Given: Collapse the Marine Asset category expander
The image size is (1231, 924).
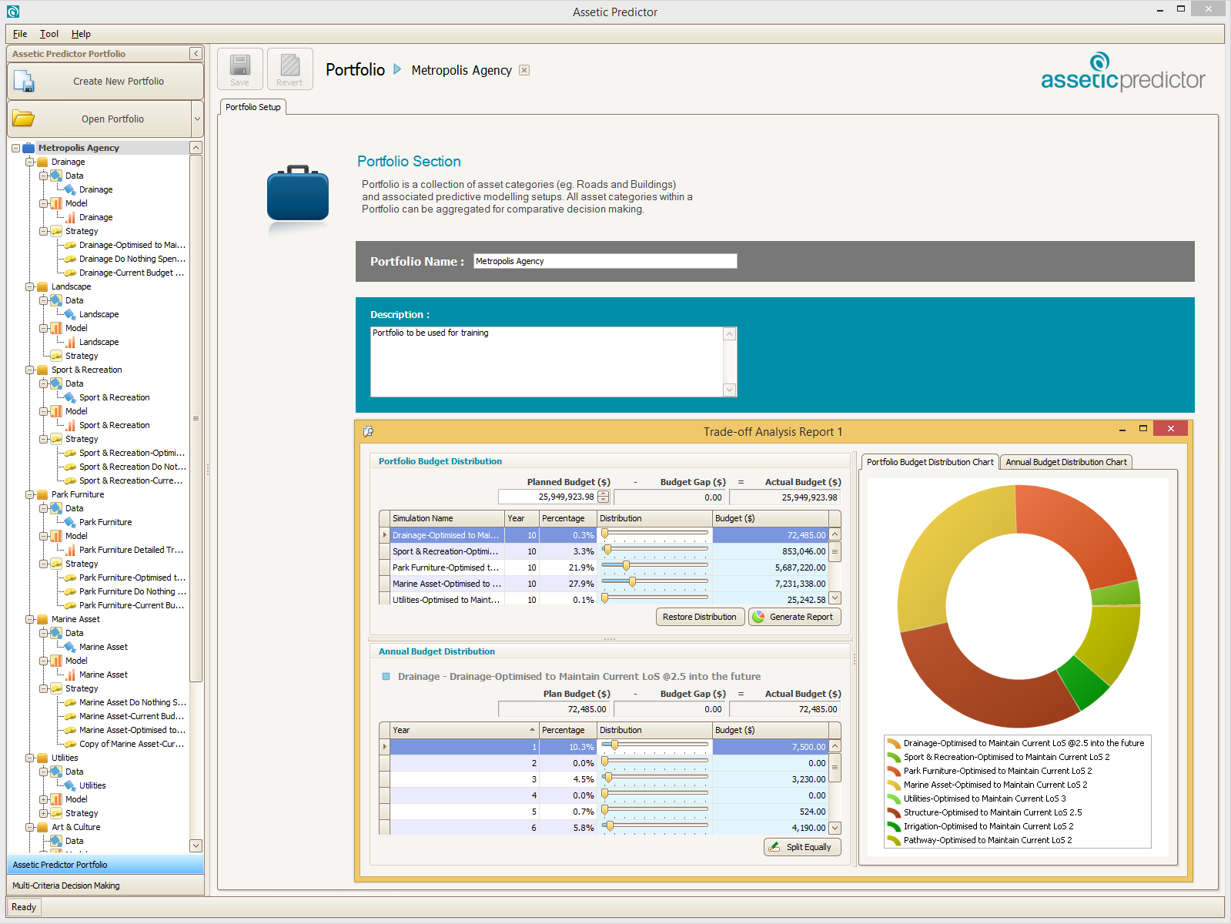Looking at the screenshot, I should 29,619.
